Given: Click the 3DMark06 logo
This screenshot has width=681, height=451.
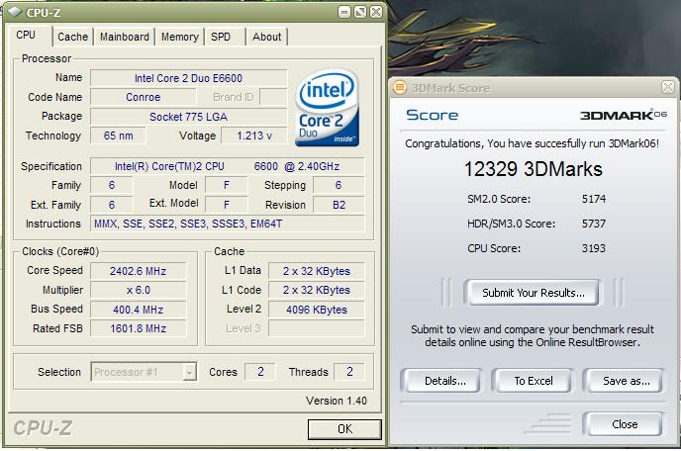Looking at the screenshot, I should 623,115.
